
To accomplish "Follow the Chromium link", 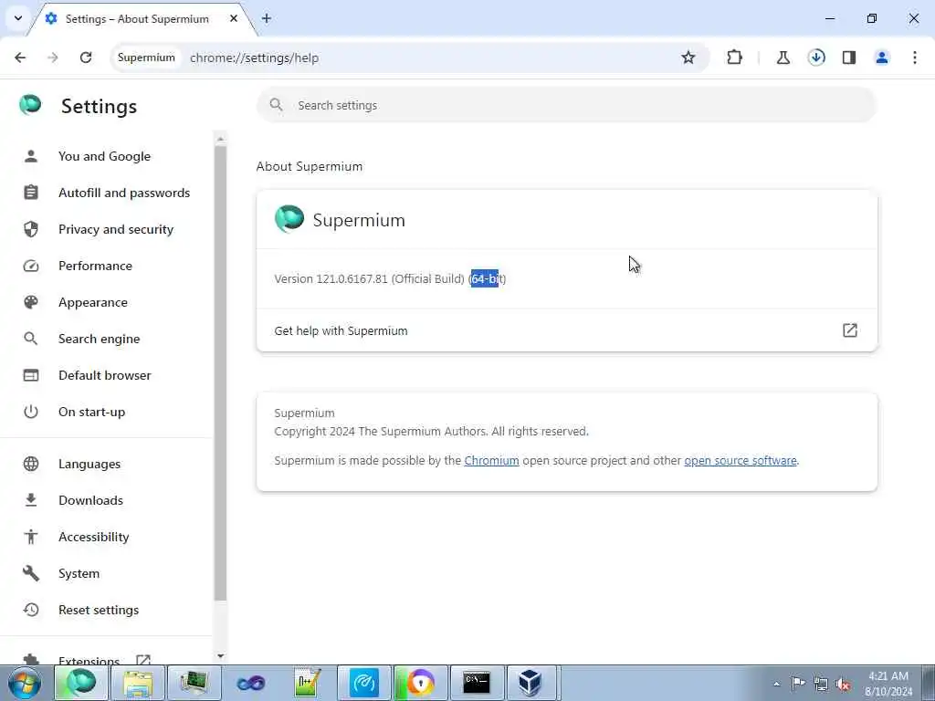I will tap(491, 460).
